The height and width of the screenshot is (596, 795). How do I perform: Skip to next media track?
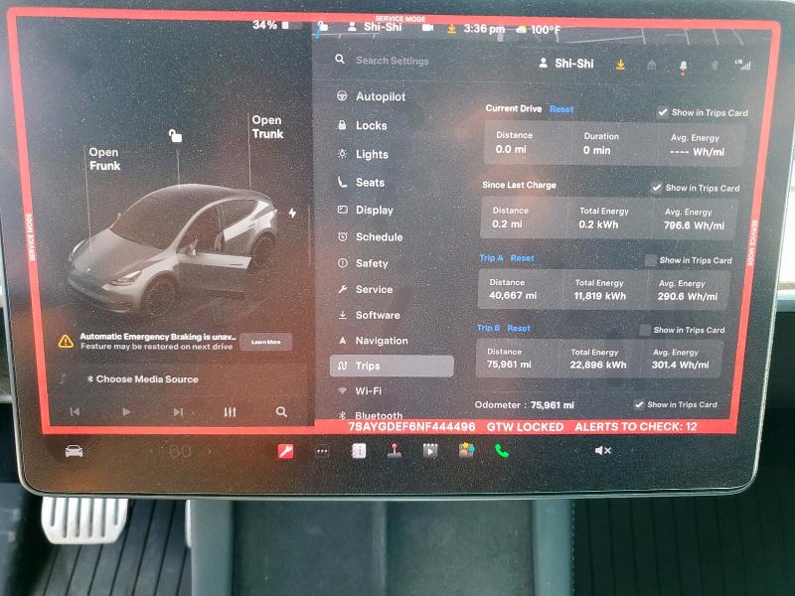click(x=178, y=411)
